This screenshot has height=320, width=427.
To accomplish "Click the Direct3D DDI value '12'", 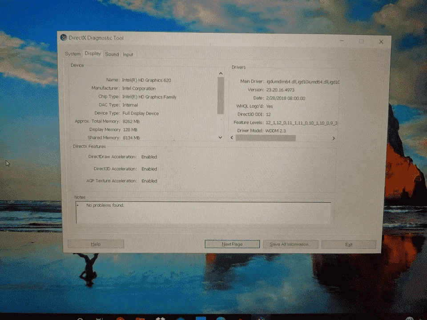I will [x=268, y=114].
